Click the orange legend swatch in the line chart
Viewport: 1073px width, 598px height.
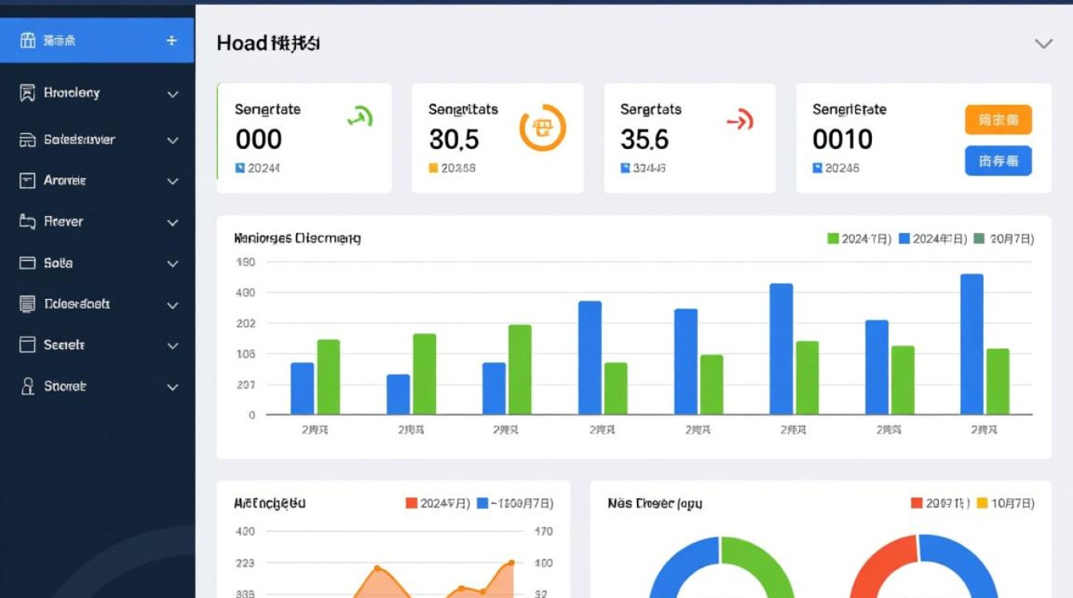[412, 503]
